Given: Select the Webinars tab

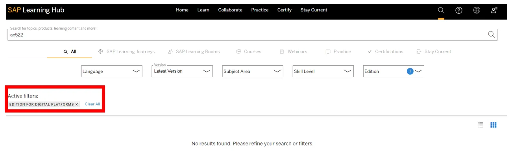Looking at the screenshot, I should [294, 52].
